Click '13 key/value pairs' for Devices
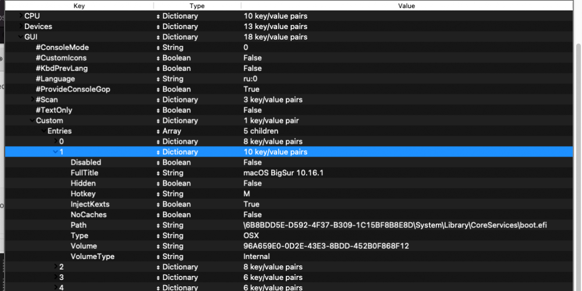 (x=275, y=26)
